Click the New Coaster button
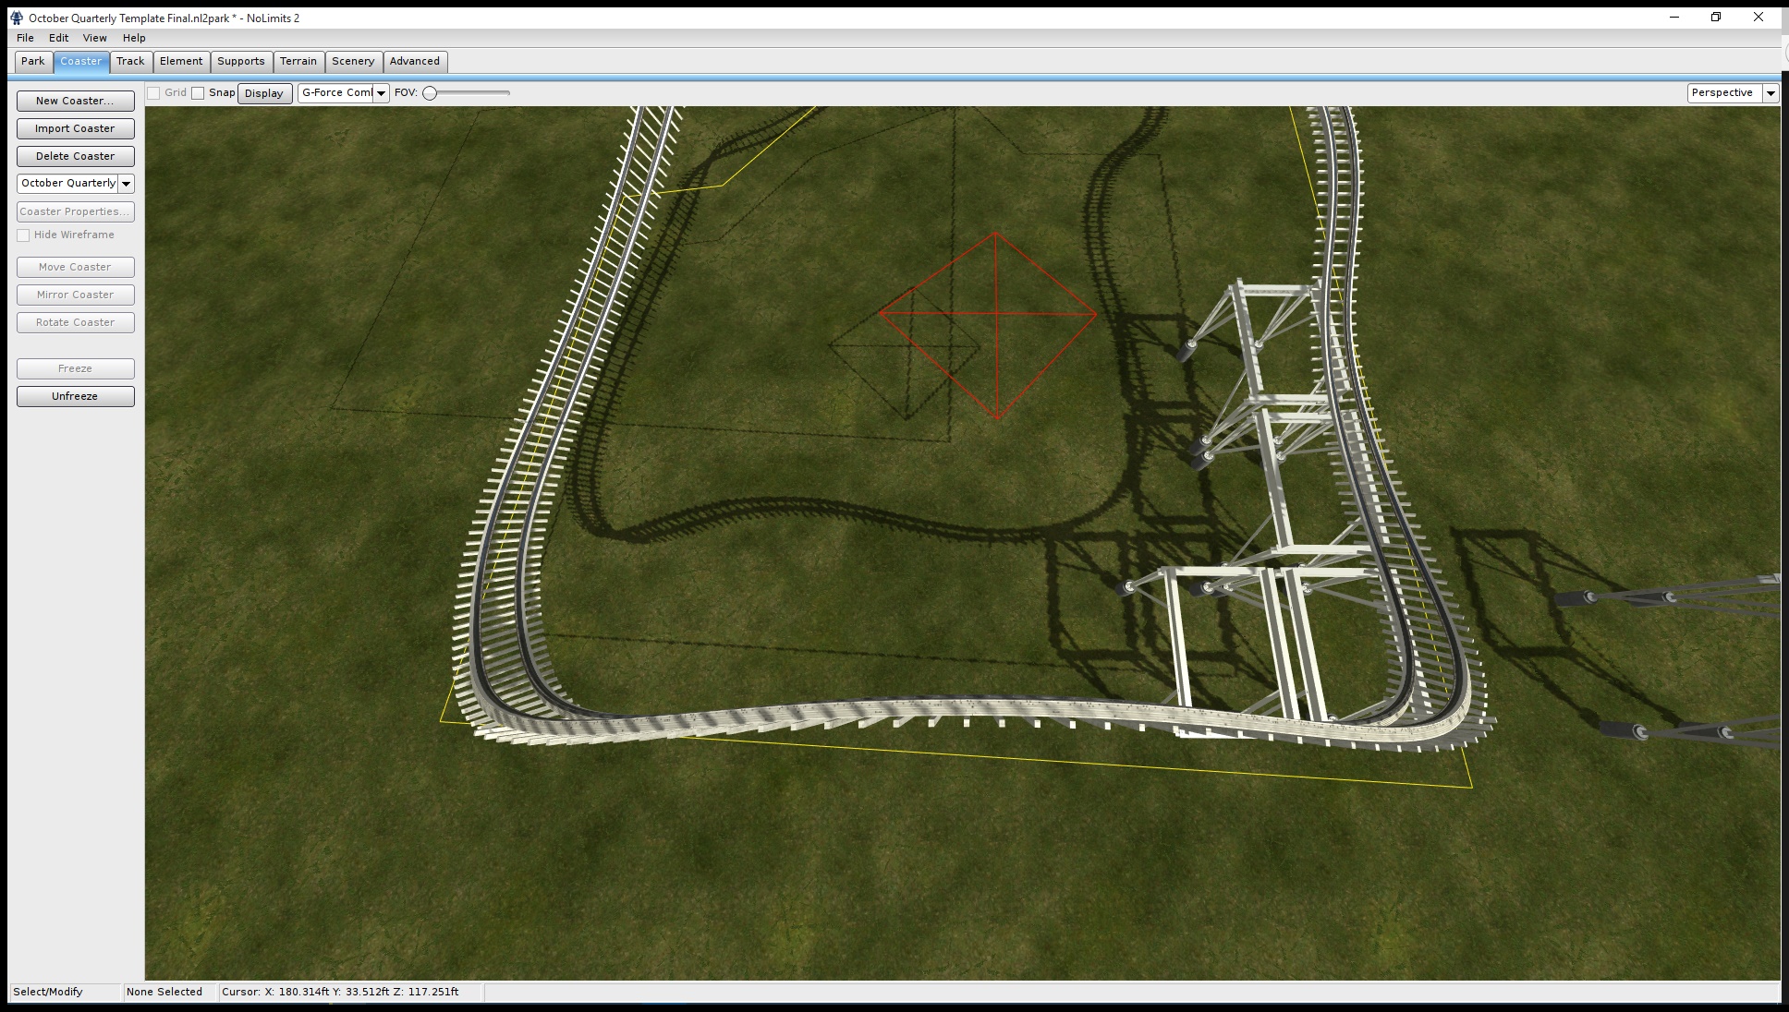This screenshot has height=1012, width=1789. tap(75, 101)
